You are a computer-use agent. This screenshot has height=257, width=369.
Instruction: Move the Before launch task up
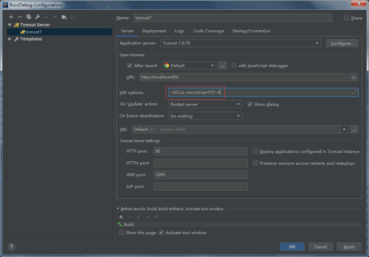[x=147, y=217]
